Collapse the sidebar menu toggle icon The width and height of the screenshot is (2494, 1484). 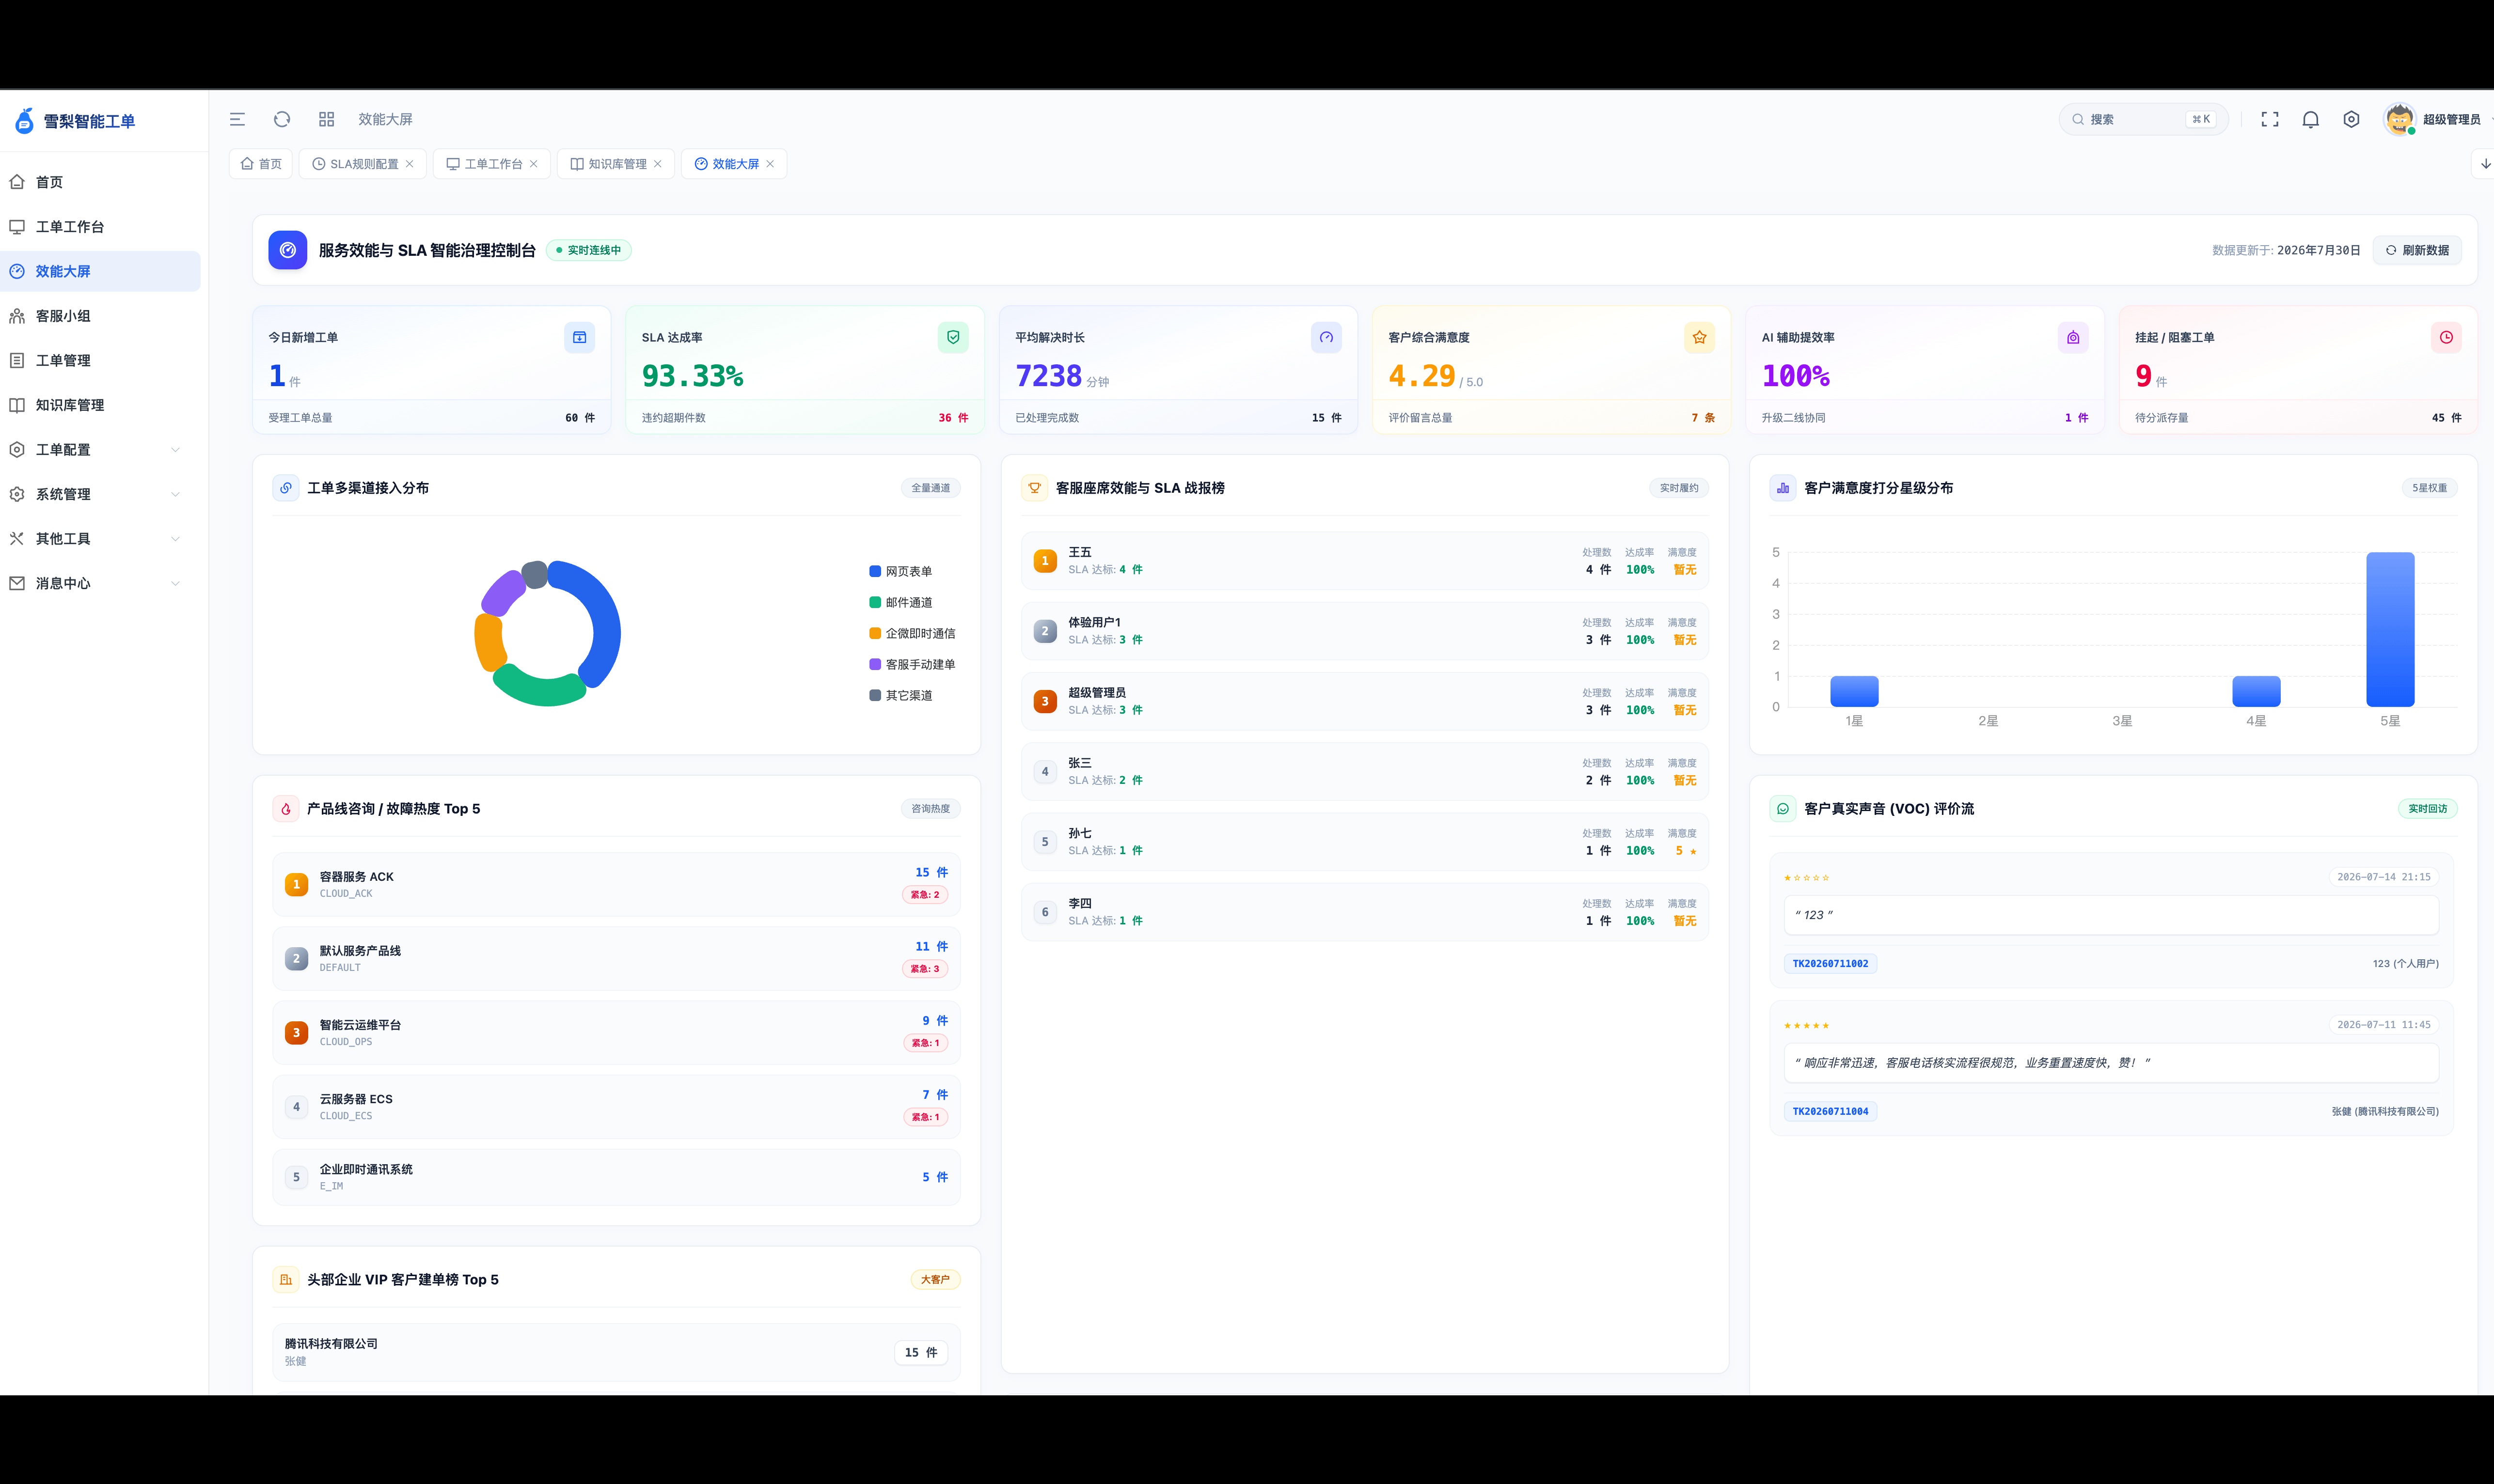237,119
